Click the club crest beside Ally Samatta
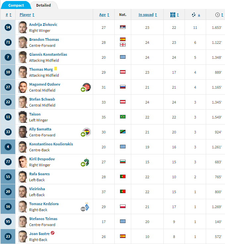The image size is (225, 244). click(87, 132)
